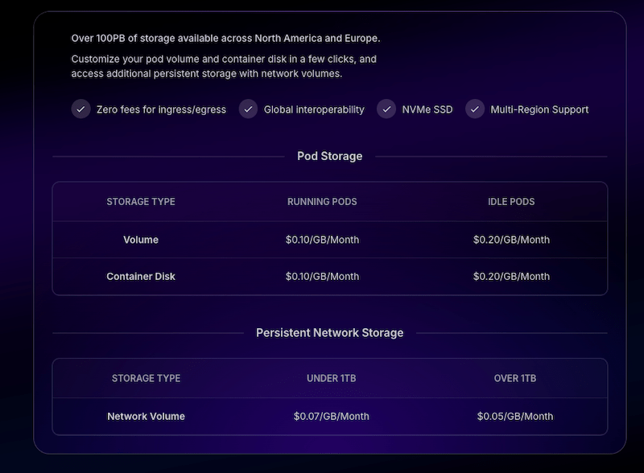Screen dimensions: 644x473
Task: Click the 100PB storage availability sentence
Action: pos(225,38)
